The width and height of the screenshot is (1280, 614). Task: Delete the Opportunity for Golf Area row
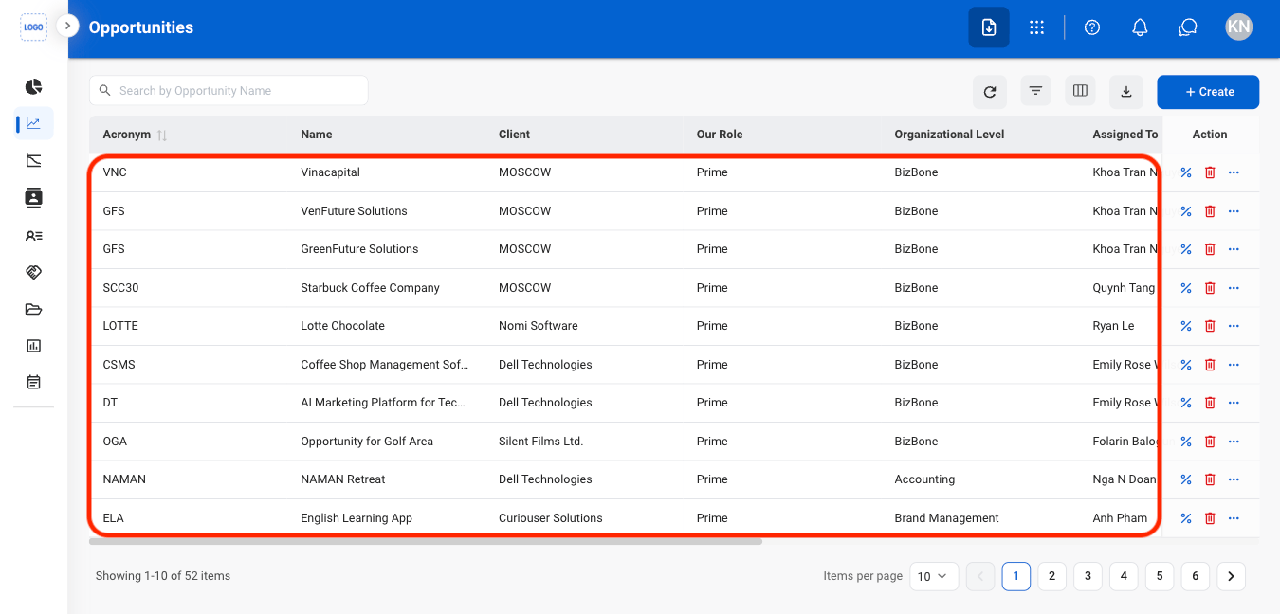1210,442
